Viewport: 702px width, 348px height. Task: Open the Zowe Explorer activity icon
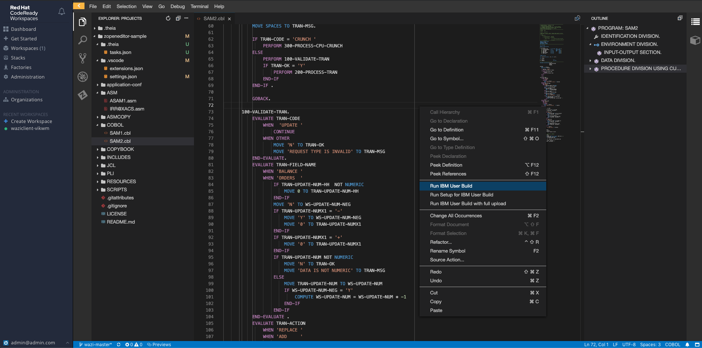[x=82, y=95]
